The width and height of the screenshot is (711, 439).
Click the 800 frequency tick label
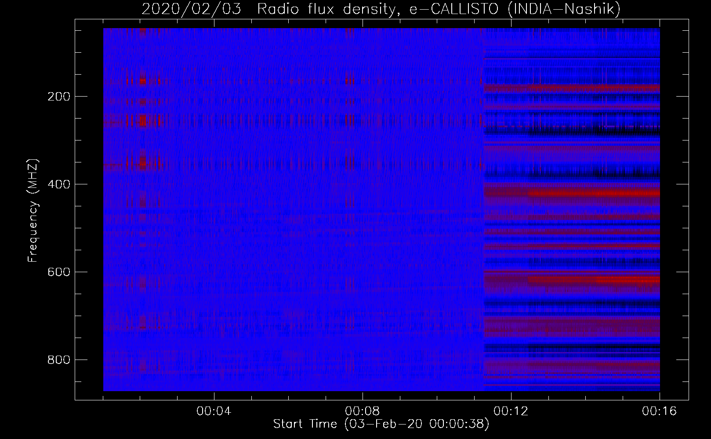coord(58,360)
